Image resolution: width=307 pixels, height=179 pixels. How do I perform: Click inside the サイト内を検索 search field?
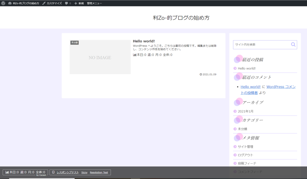click(x=261, y=45)
